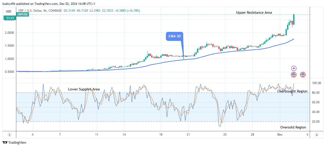Click the H2.7120 high value
Screen dimensions: 326x147
82,11
